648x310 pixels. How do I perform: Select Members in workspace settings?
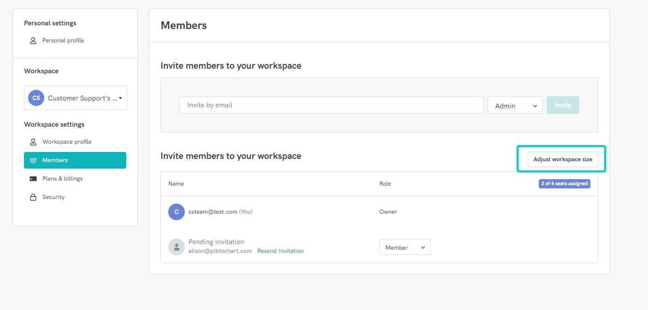coord(75,160)
